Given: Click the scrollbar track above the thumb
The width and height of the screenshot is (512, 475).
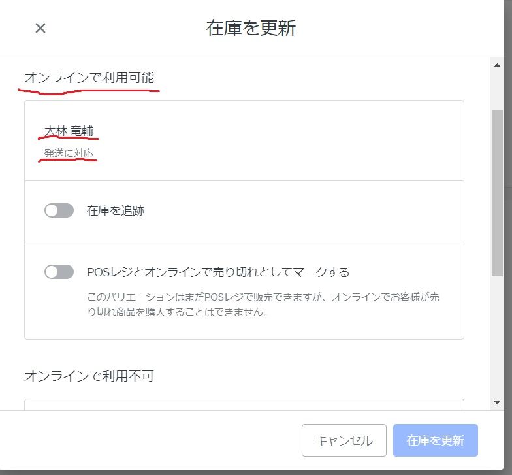Looking at the screenshot, I should coord(498,88).
